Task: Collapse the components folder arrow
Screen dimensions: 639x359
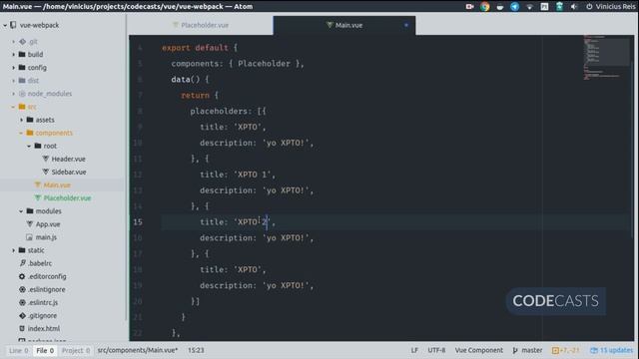Action: [21, 133]
